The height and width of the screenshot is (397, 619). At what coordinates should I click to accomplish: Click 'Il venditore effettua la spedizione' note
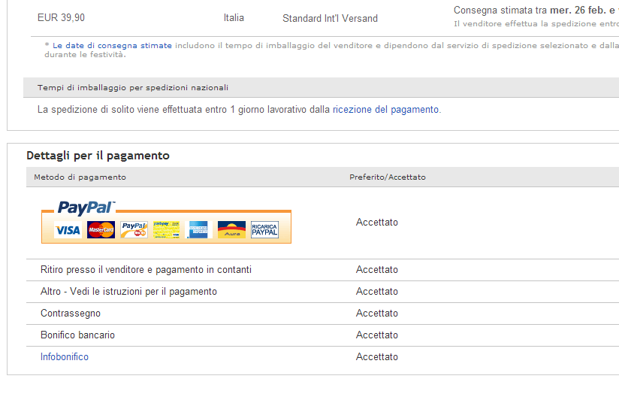[536, 24]
